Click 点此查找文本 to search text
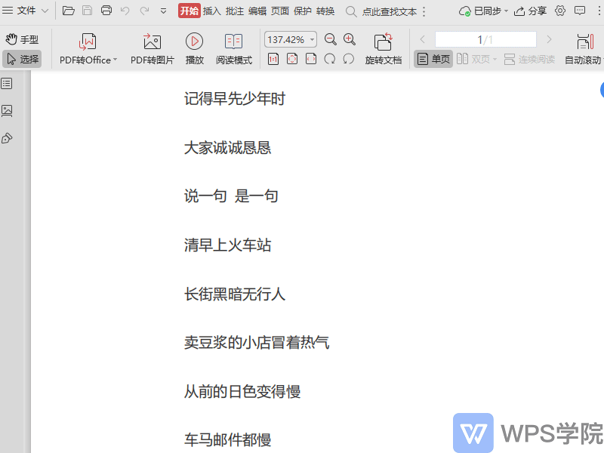Viewport: 604px width, 453px height. (x=389, y=11)
